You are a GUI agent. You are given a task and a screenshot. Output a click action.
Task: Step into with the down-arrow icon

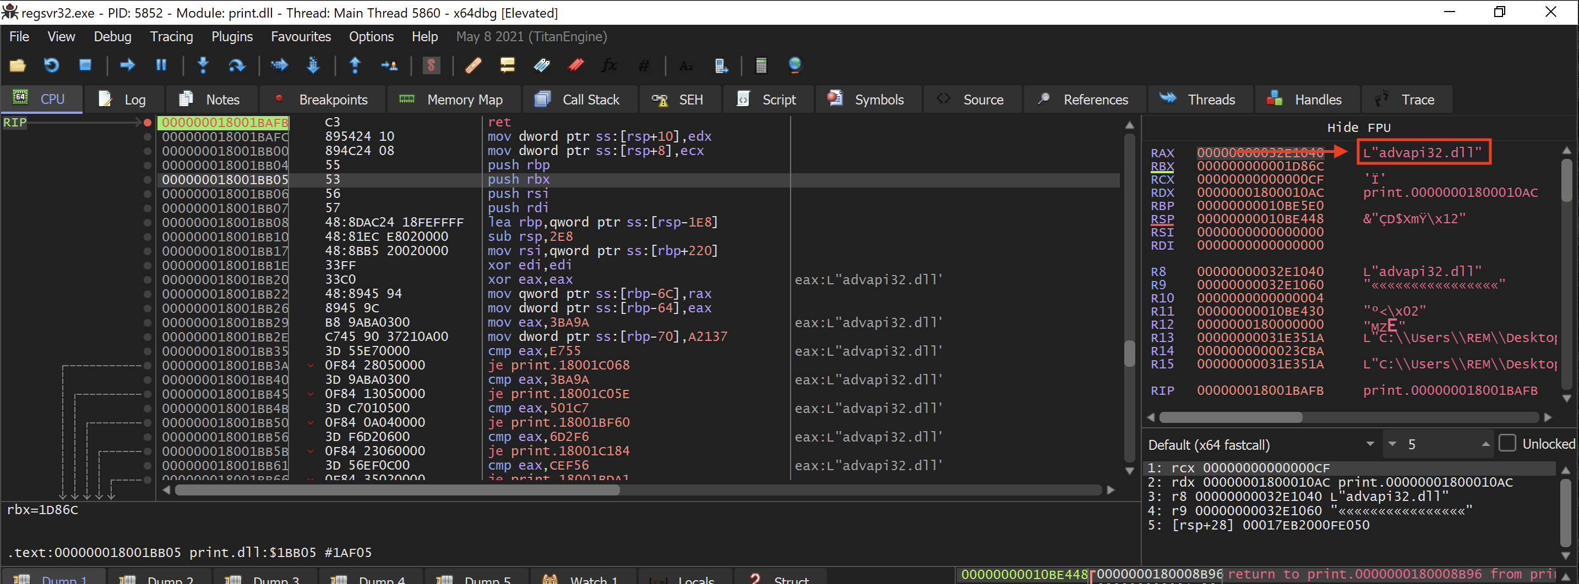204,65
